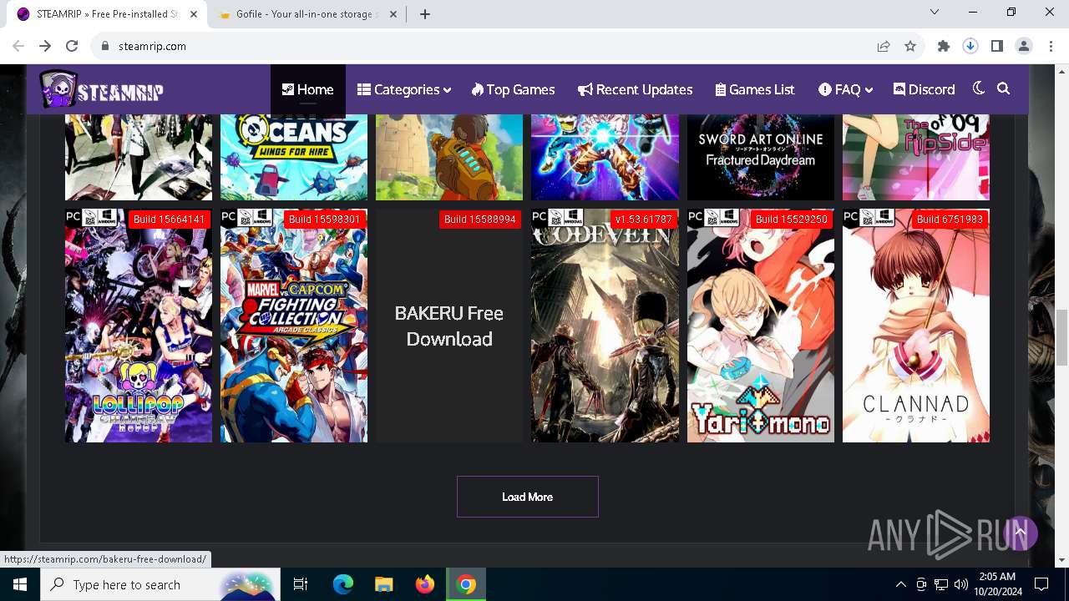The image size is (1069, 601).
Task: Open the Lollipop Chainsaw game thumbnail
Action: [x=139, y=326]
